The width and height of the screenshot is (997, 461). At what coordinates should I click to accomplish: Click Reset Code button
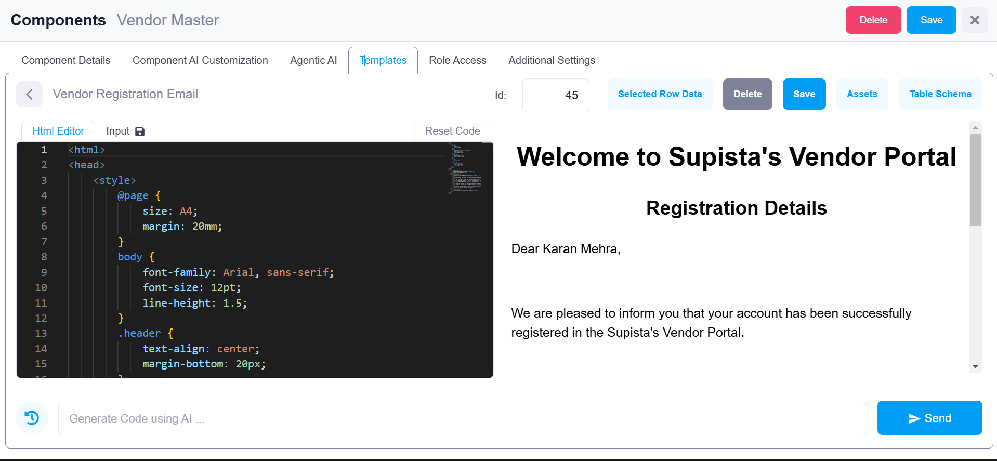452,131
